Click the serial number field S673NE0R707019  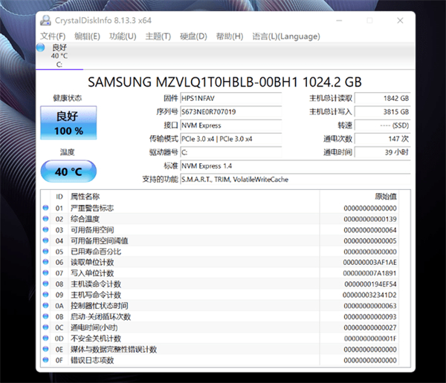pyautogui.click(x=230, y=112)
